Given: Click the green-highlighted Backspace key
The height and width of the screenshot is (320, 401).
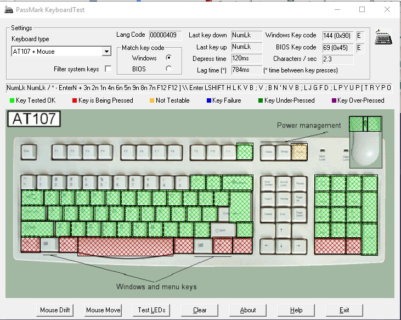Looking at the screenshot, I should pos(238,183).
